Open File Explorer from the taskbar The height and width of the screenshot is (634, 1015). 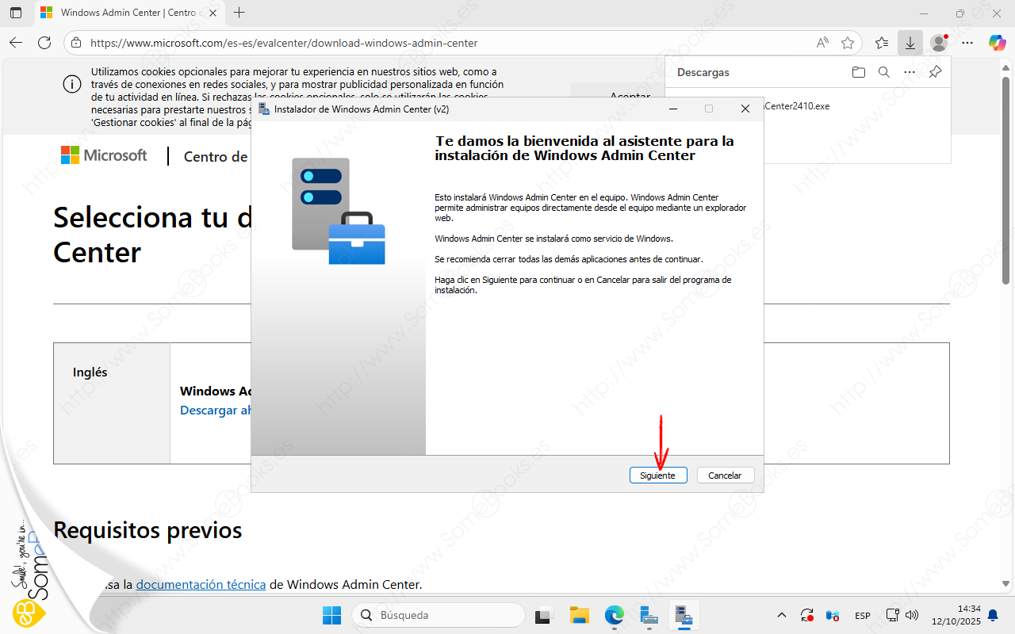pyautogui.click(x=580, y=615)
